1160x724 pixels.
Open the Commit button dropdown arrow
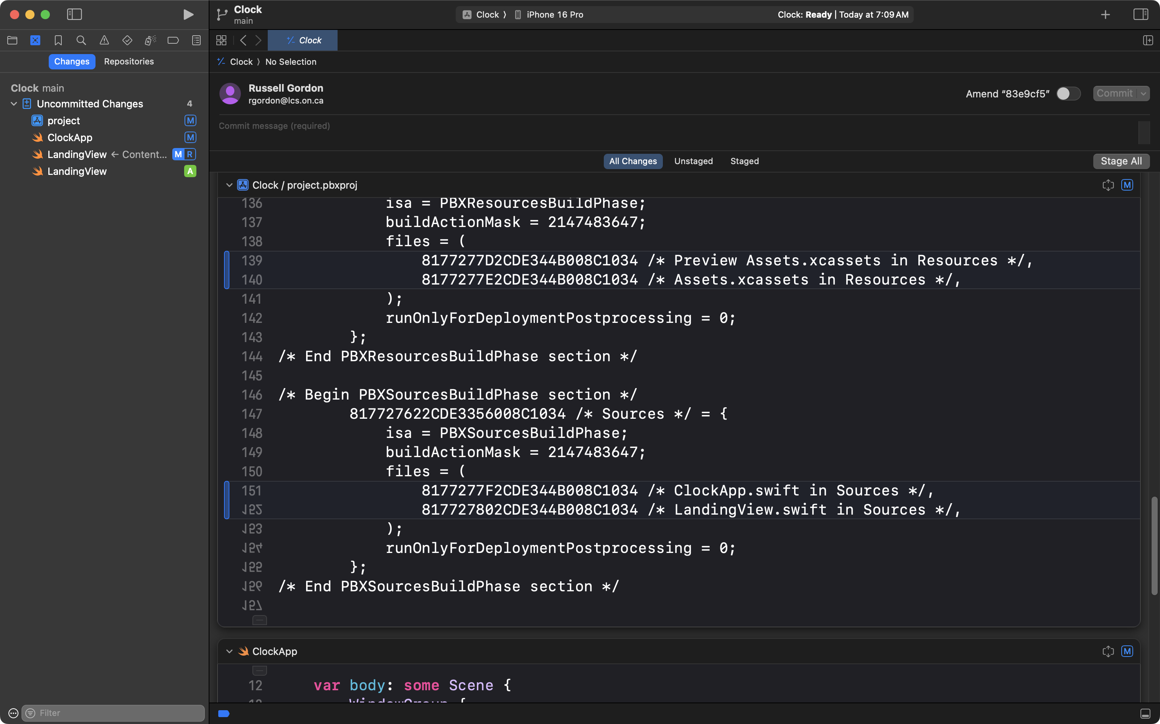(1143, 93)
